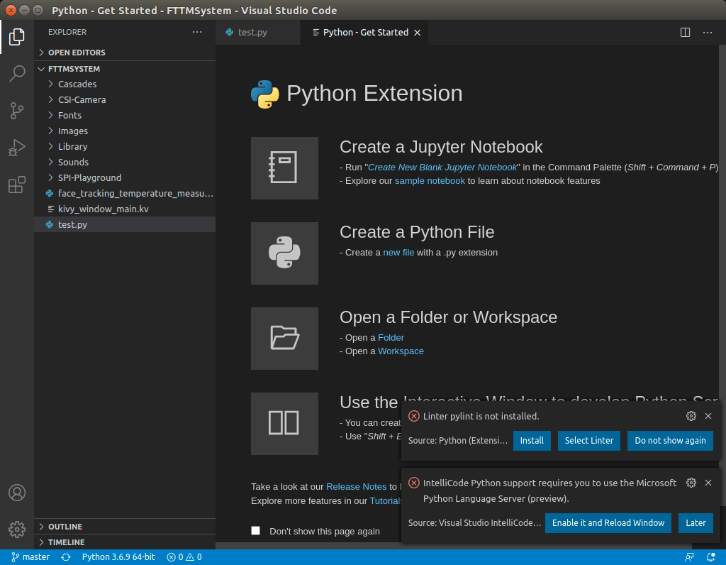Click the Create a Python File tile icon

[284, 253]
